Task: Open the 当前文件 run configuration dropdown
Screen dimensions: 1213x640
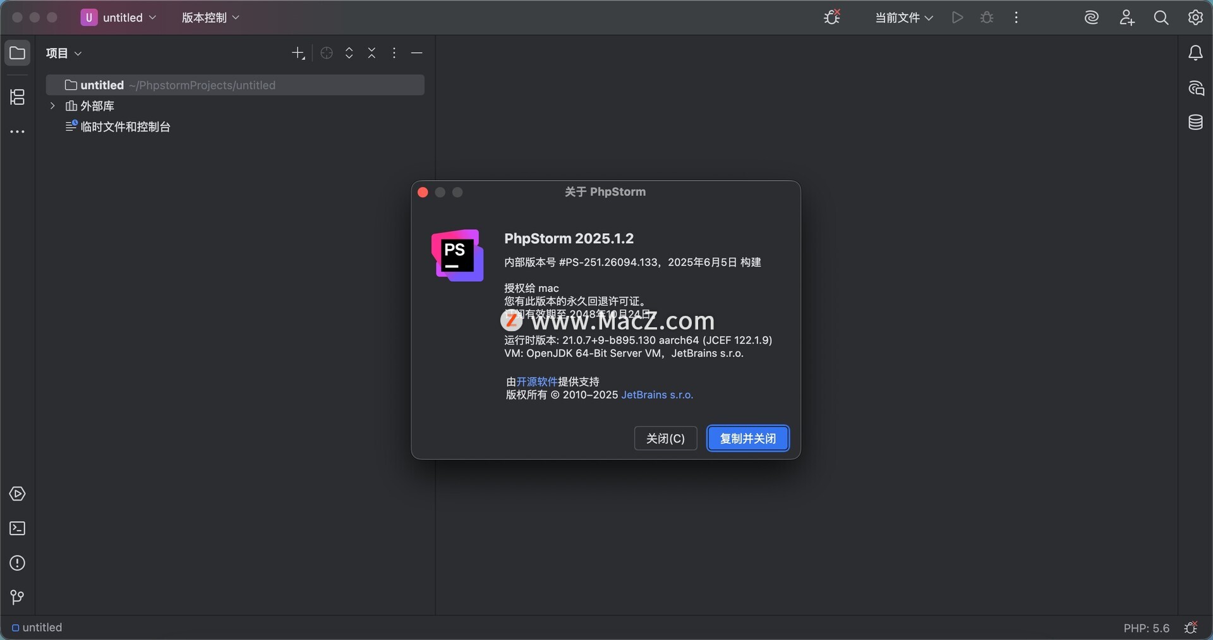Action: pos(903,18)
